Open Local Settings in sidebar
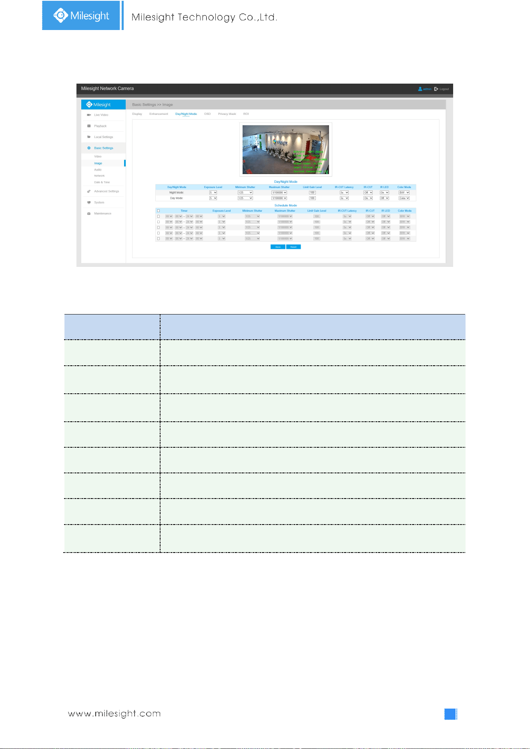530x749 pixels. tap(104, 137)
